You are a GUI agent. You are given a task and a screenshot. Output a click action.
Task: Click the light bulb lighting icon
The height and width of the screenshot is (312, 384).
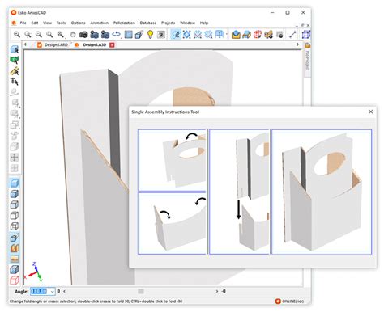pos(150,35)
